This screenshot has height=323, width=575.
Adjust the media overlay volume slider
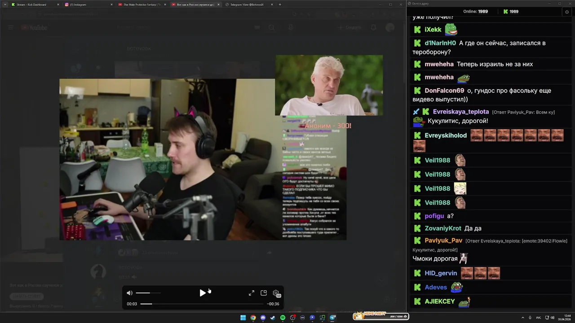click(x=148, y=293)
